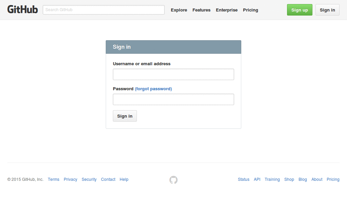Click the Octocat icon in the footer
The width and height of the screenshot is (347, 218).
pyautogui.click(x=173, y=179)
